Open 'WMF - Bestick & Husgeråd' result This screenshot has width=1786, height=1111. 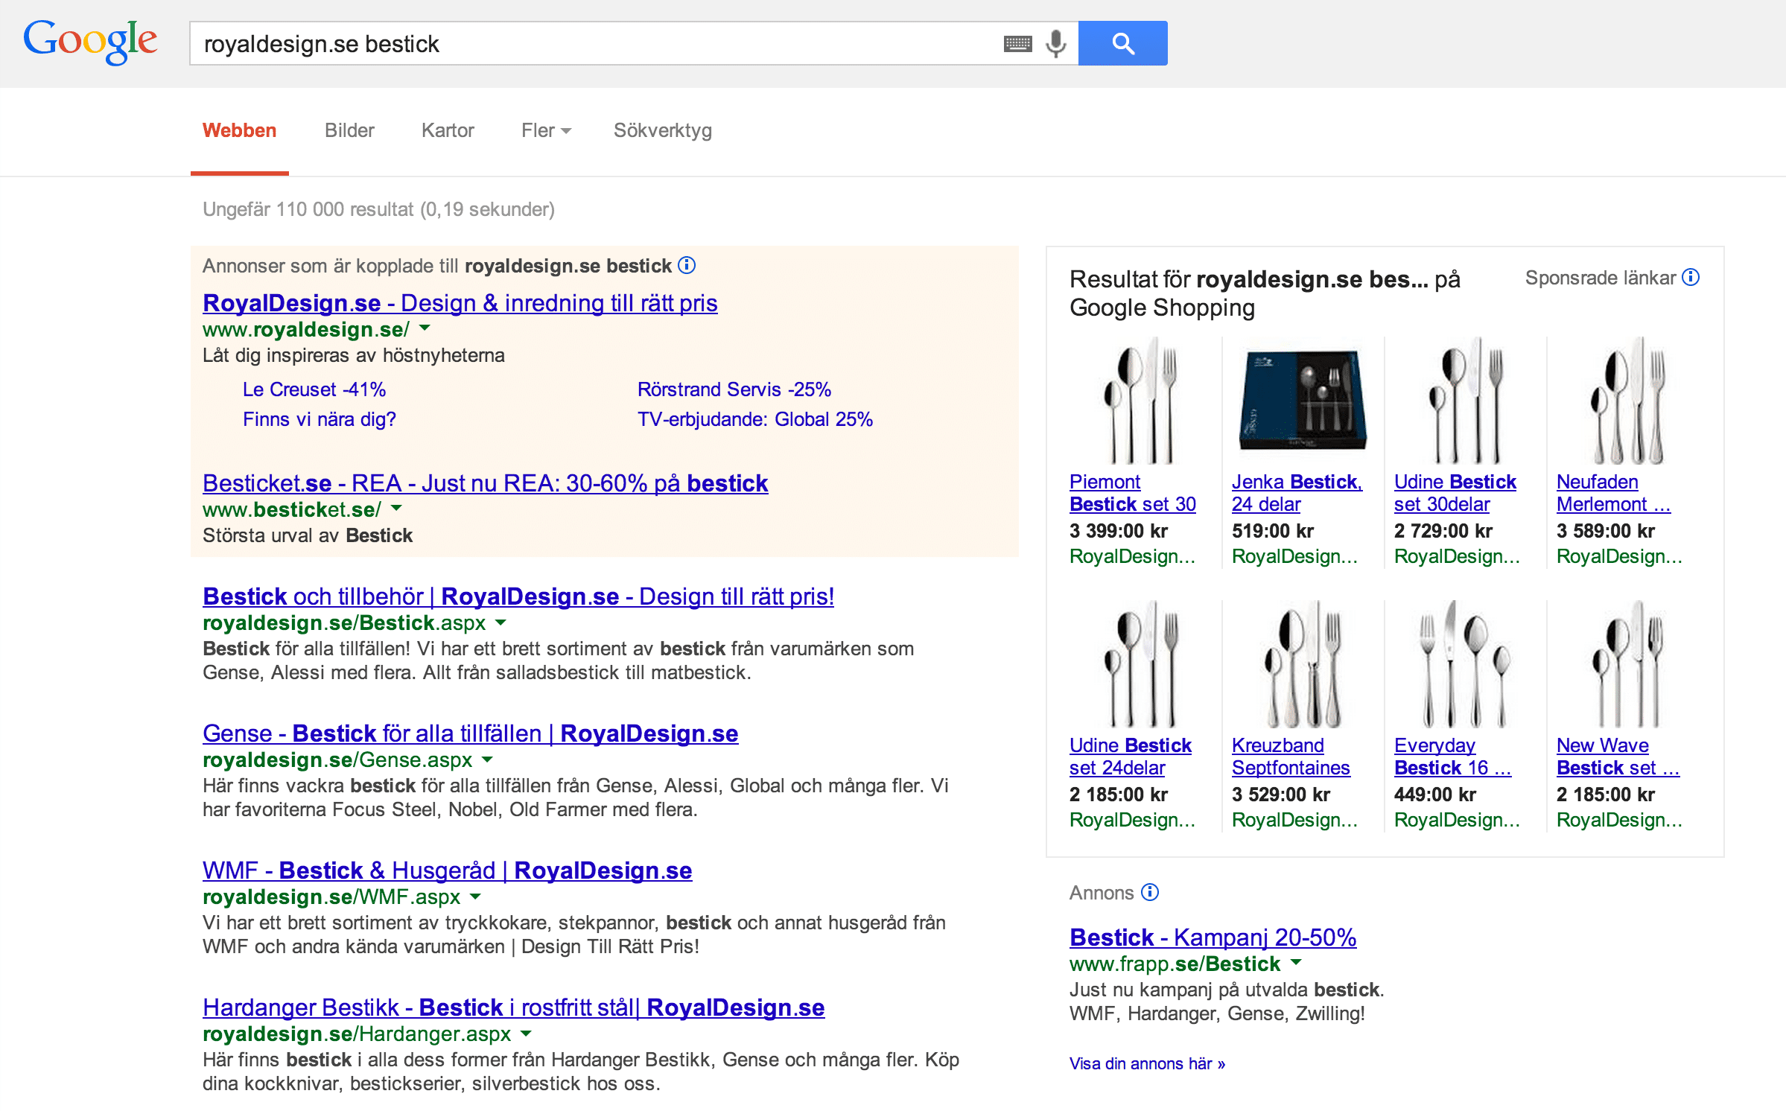448,870
